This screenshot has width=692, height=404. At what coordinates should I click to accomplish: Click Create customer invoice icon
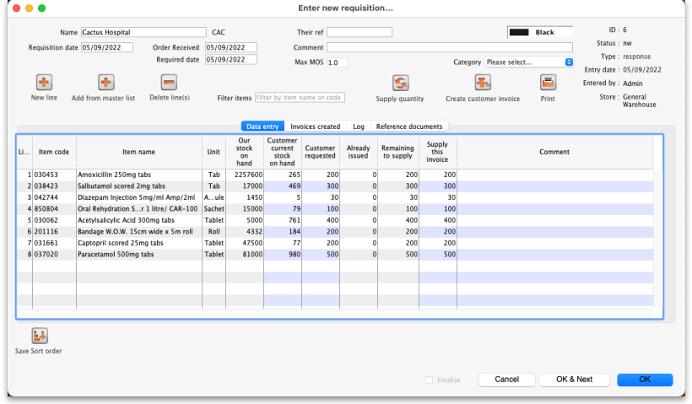pos(482,83)
